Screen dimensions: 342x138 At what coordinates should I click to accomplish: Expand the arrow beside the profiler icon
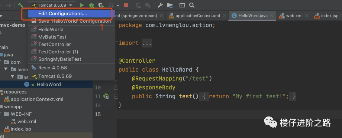[x=118, y=5]
